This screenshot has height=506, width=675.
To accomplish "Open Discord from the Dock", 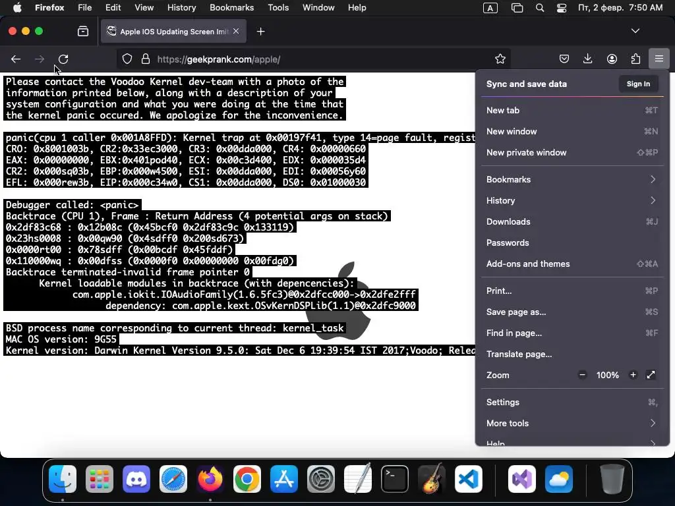I will pyautogui.click(x=136, y=479).
